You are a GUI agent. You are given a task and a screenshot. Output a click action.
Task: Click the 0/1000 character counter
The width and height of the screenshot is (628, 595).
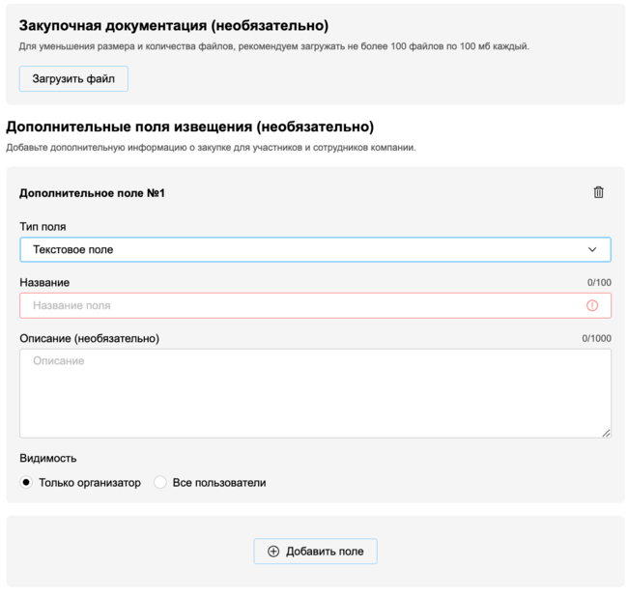(596, 339)
